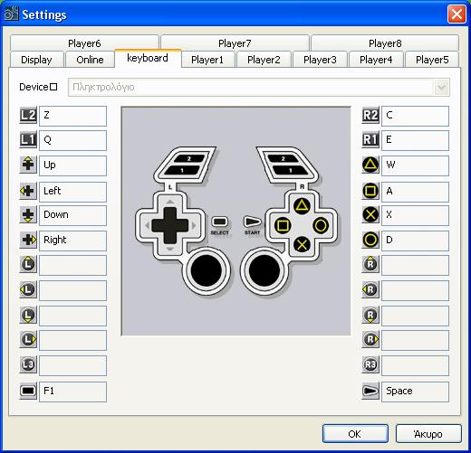Click the R2 button icon
The height and width of the screenshot is (453, 471).
tap(370, 116)
